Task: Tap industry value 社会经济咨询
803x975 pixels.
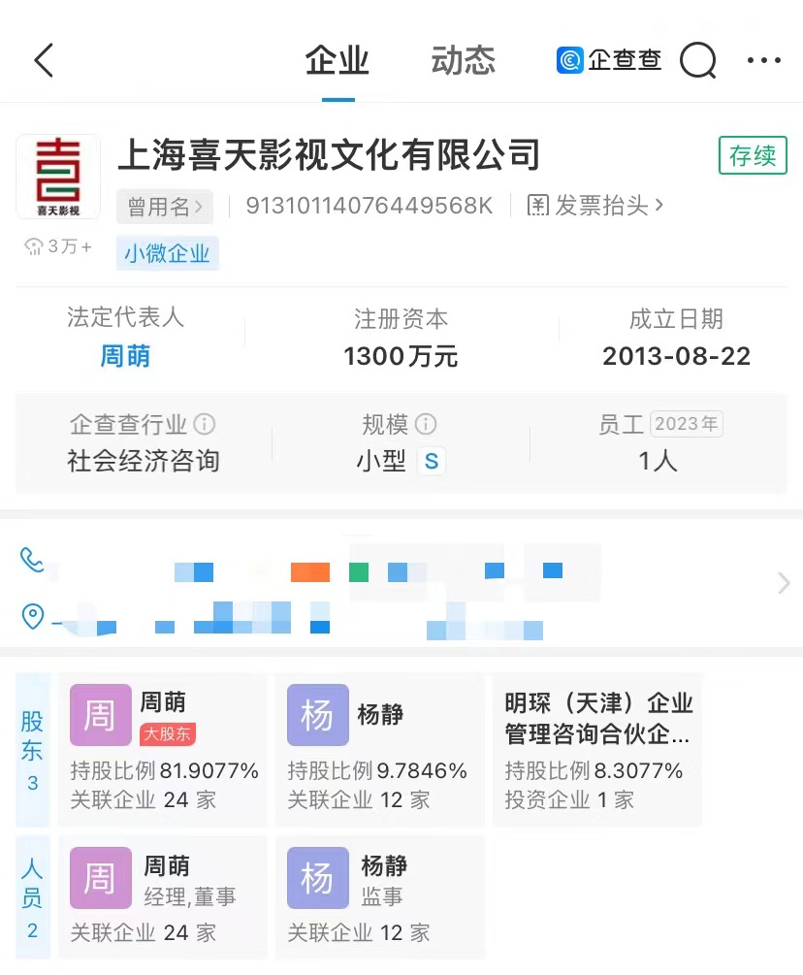Action: (144, 462)
